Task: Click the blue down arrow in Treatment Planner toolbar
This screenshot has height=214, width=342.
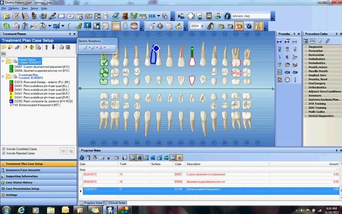Action: coord(53,47)
